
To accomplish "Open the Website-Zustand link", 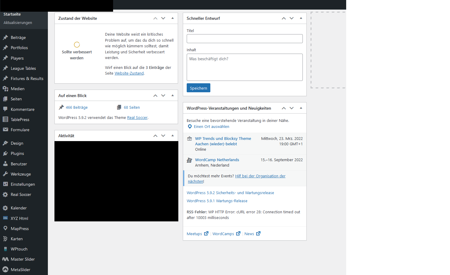I will (129, 73).
